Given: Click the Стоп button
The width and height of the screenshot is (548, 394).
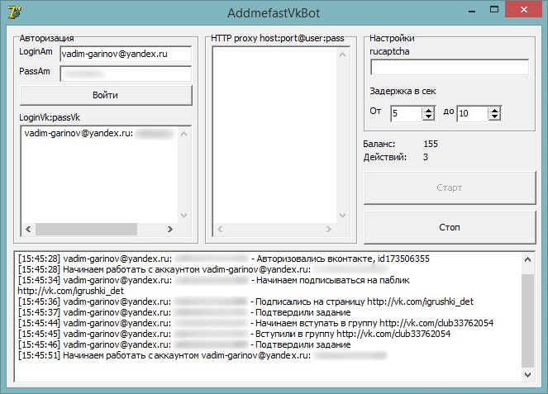Looking at the screenshot, I should [x=450, y=227].
